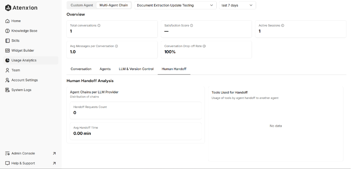View System Logs from the sidebar
Screen dimensions: 351x169
pos(31,90)
